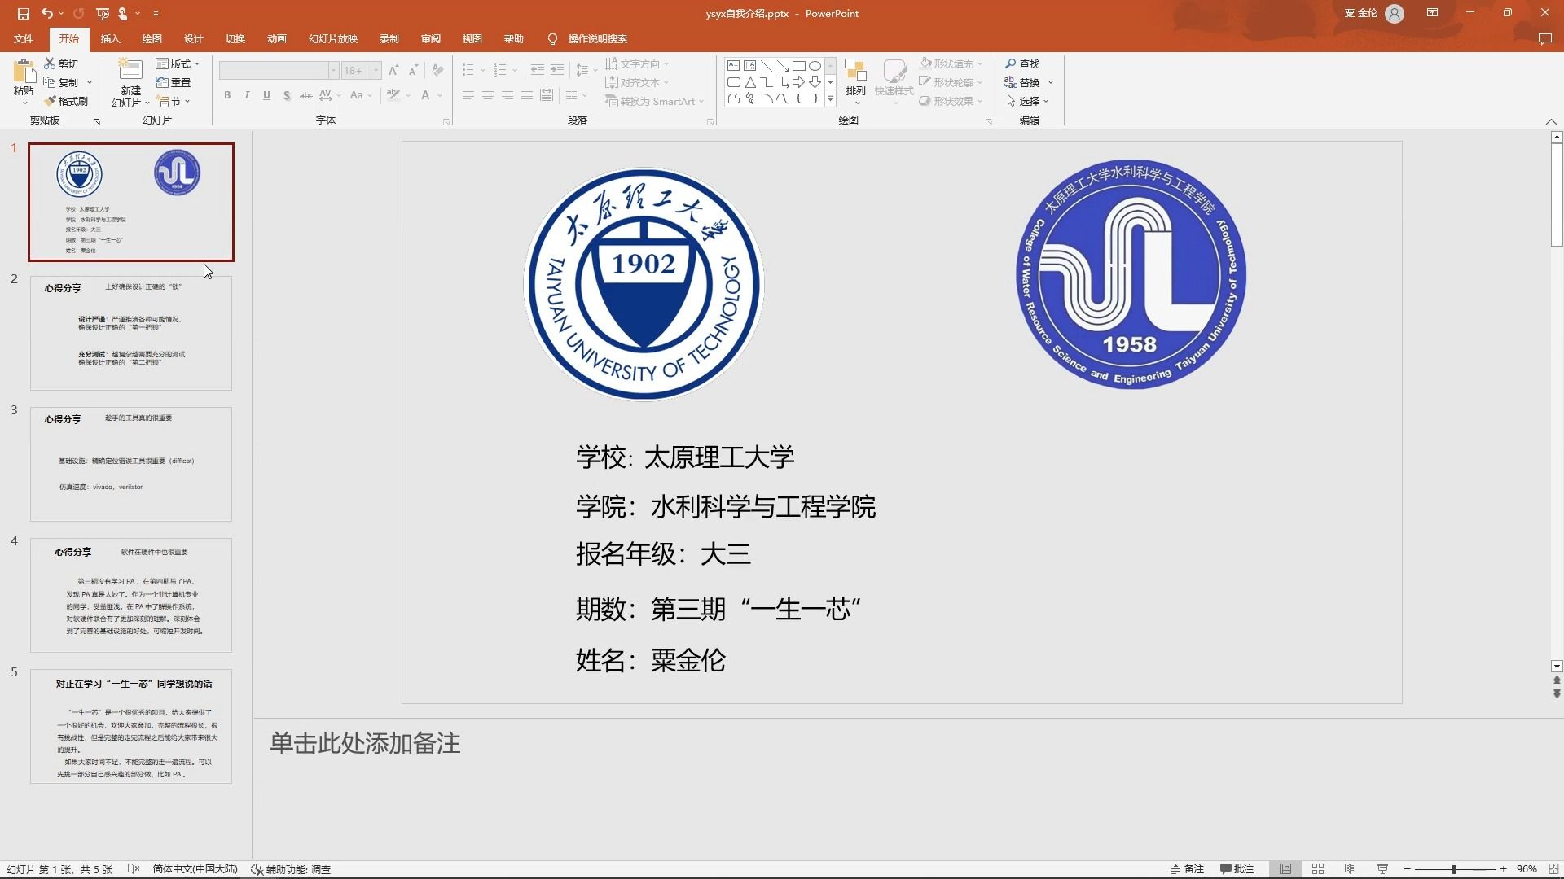Viewport: 1564px width, 879px height.
Task: Click the Paste (粘贴) clipboard icon
Action: [x=24, y=72]
